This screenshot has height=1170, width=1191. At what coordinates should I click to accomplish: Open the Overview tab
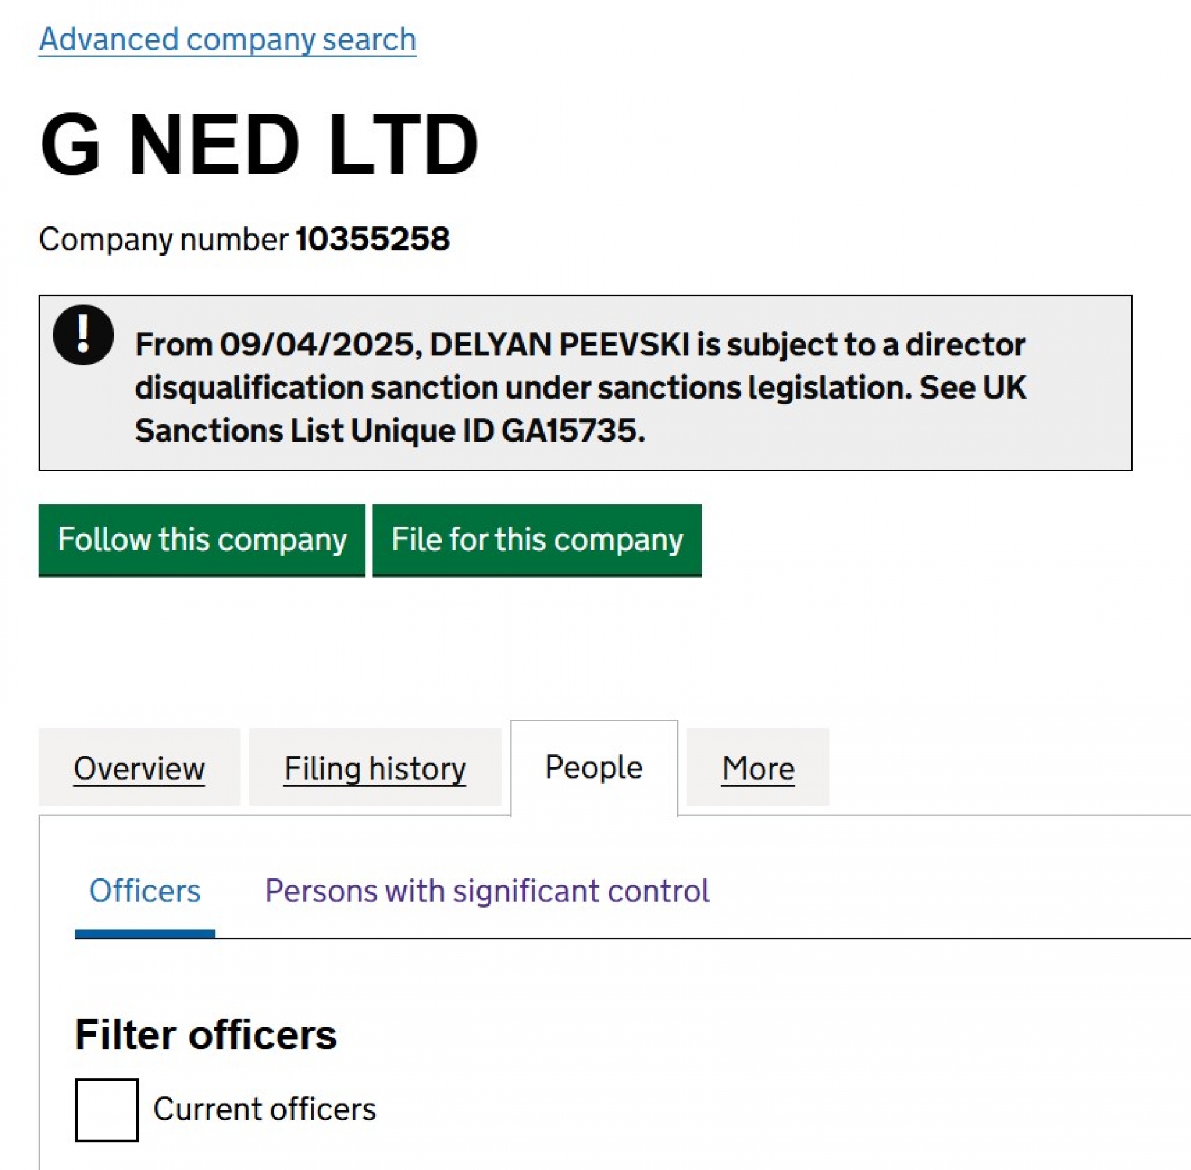point(139,768)
